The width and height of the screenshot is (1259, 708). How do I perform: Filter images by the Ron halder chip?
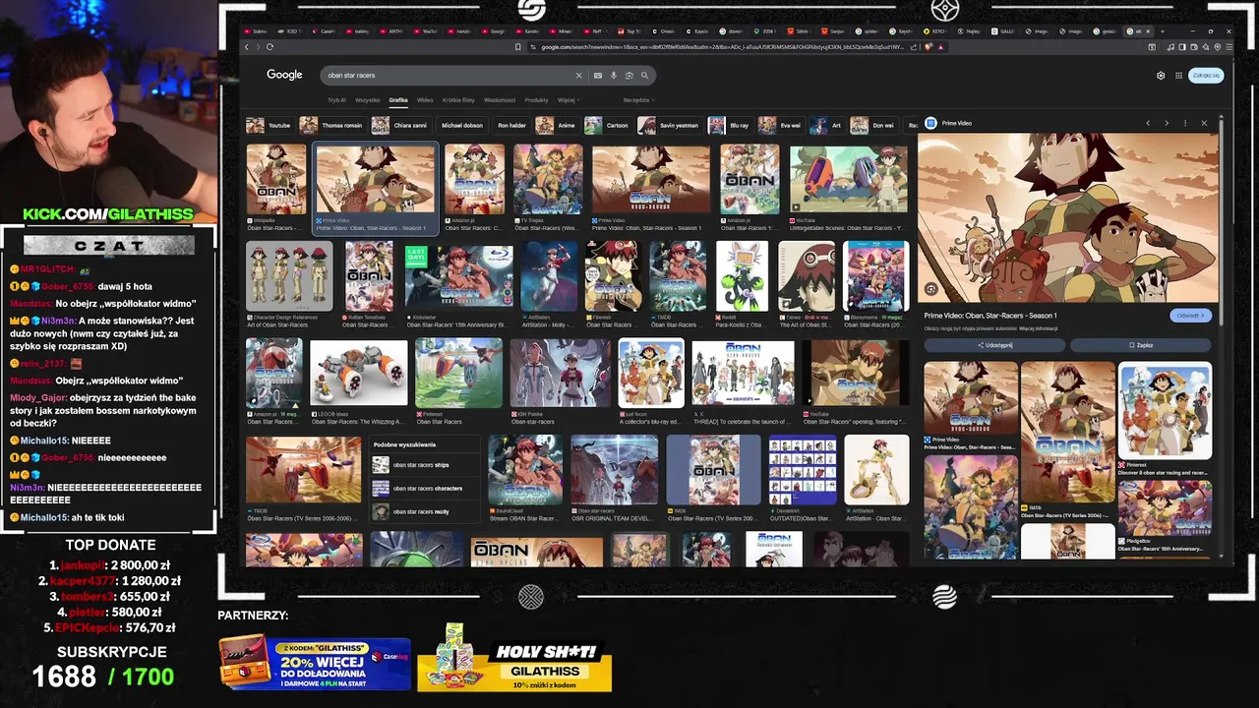[511, 125]
